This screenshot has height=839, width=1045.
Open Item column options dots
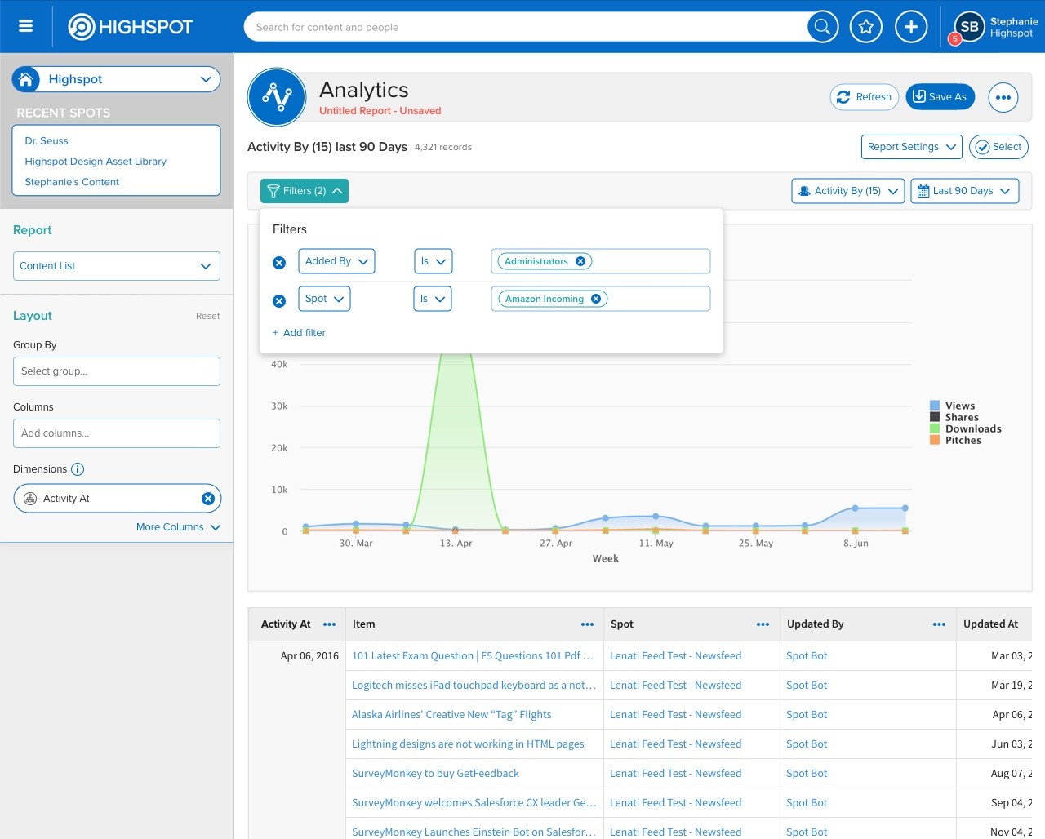[587, 624]
